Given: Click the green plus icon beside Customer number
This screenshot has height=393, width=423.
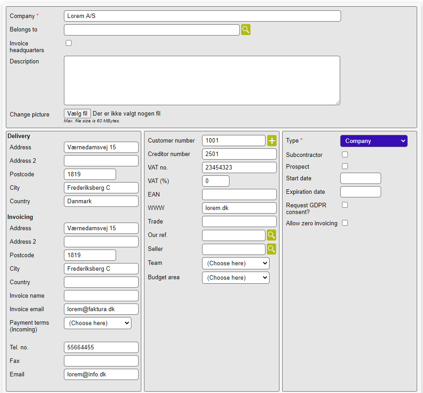Looking at the screenshot, I should click(x=272, y=141).
